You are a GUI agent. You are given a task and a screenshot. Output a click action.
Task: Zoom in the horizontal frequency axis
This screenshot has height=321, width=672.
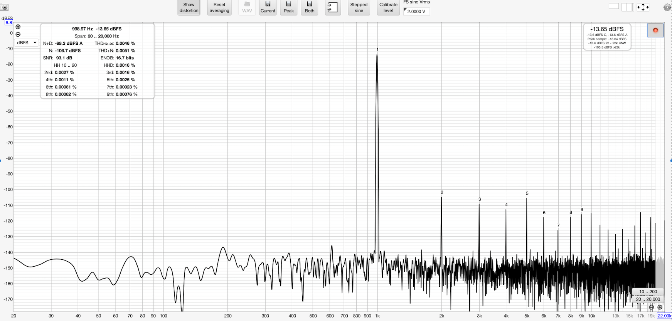pos(660,307)
